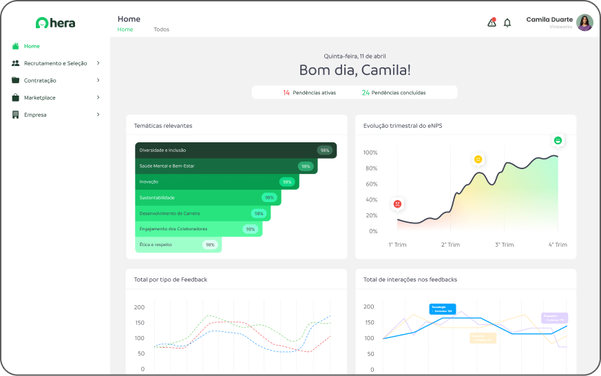Expand the Marketplace submenu chevron

tap(98, 98)
